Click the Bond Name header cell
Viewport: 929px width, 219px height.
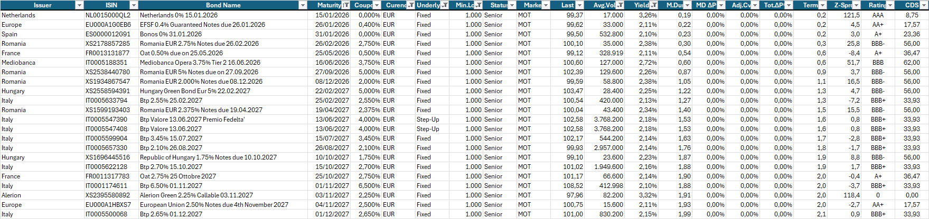[223, 5]
